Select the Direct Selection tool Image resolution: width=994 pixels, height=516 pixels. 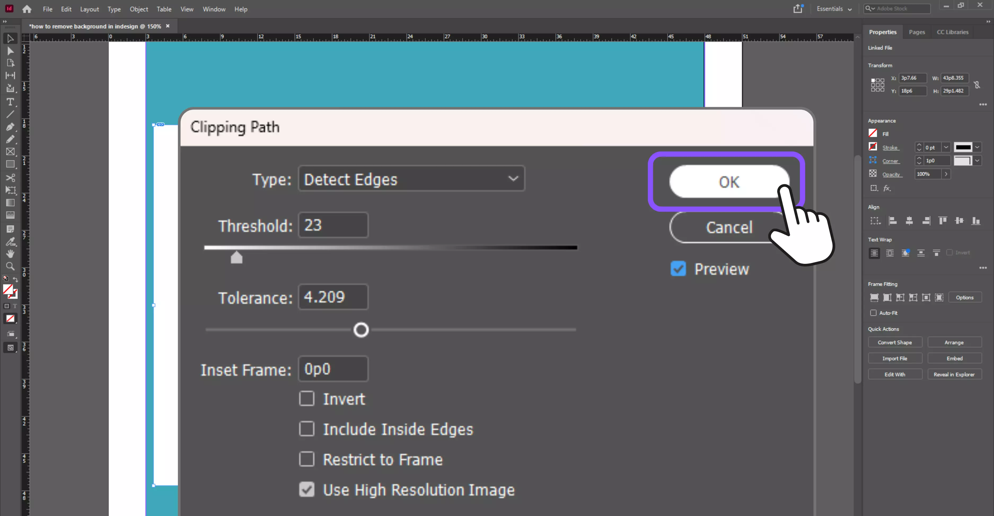[10, 51]
